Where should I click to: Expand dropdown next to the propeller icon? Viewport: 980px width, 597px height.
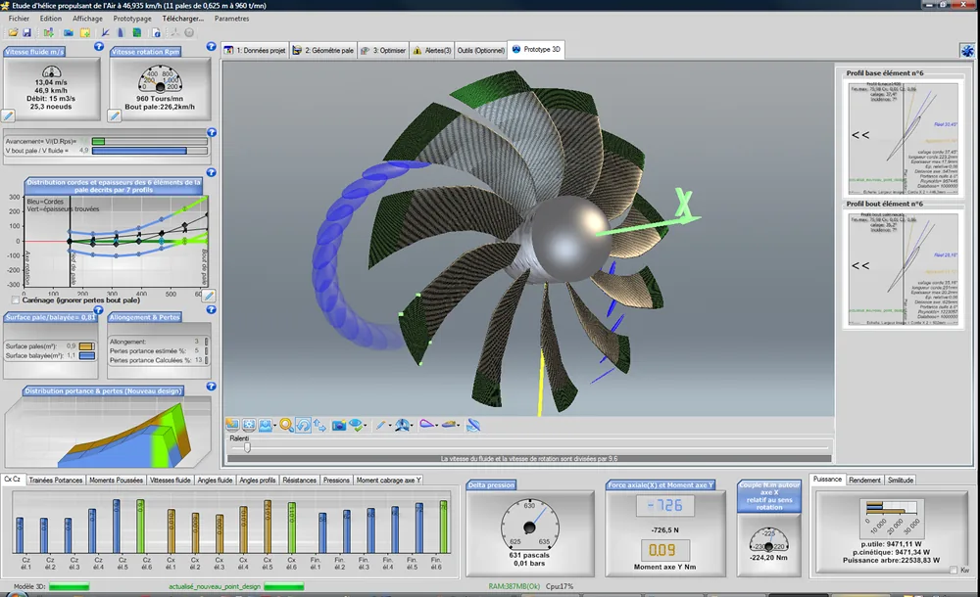tap(413, 426)
